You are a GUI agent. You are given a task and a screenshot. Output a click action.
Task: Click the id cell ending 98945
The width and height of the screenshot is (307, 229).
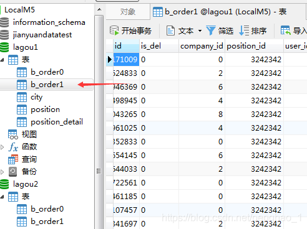[126, 101]
